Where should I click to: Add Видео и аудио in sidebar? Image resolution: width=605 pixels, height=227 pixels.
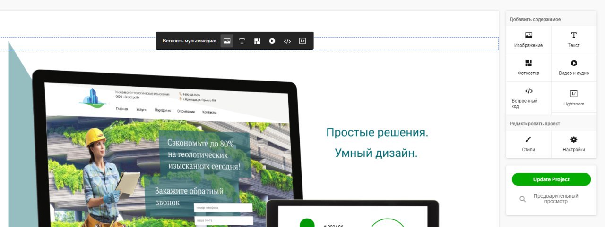(x=574, y=68)
